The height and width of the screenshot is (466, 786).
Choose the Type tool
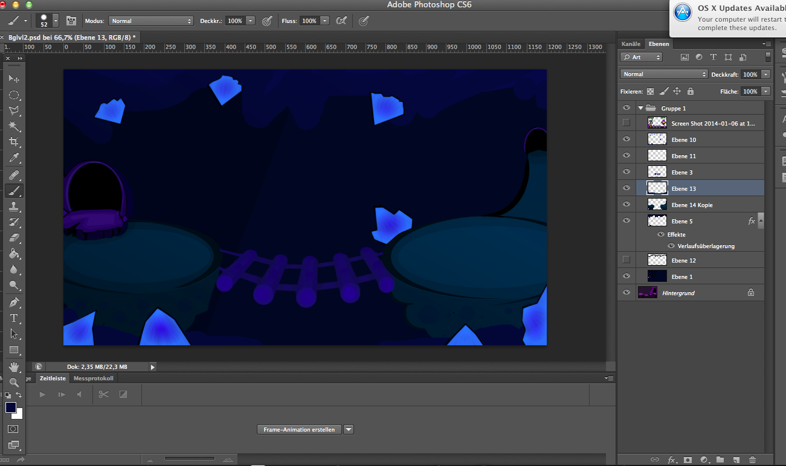click(14, 318)
